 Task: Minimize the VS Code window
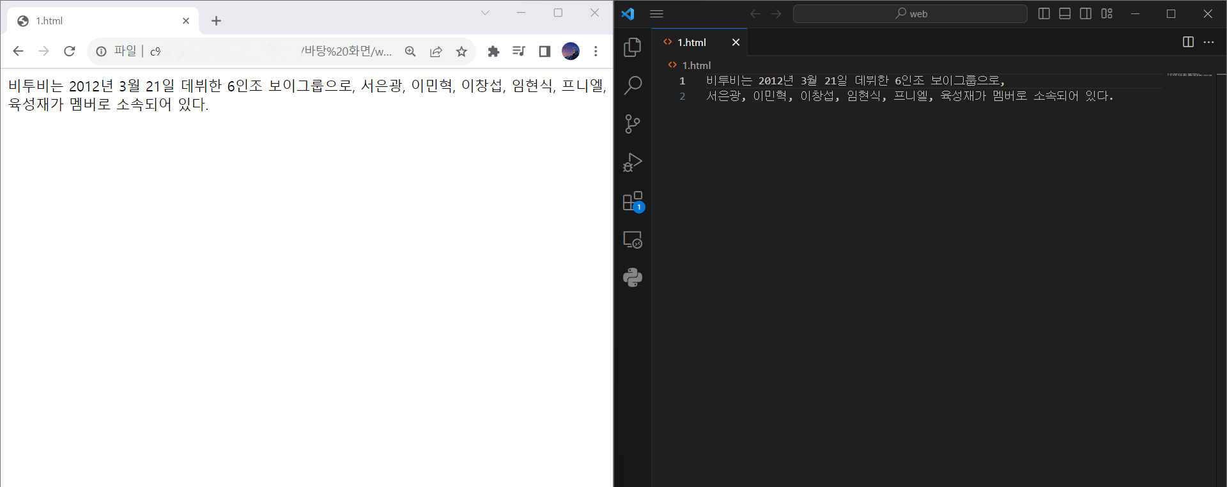pos(1135,13)
